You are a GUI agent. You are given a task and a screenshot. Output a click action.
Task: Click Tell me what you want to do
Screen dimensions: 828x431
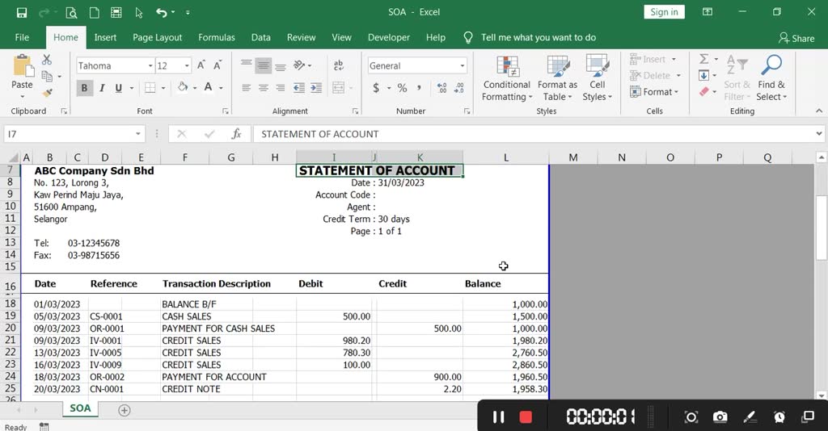click(x=538, y=37)
